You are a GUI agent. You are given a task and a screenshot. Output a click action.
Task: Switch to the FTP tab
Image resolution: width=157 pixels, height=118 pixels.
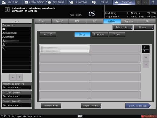[77, 21]
